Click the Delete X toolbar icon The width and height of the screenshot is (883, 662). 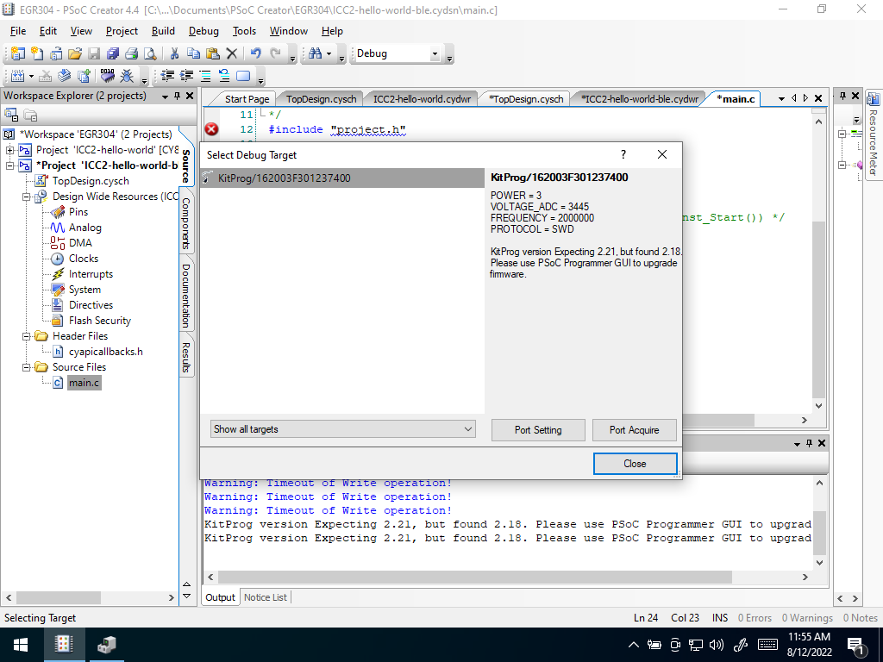pyautogui.click(x=231, y=53)
